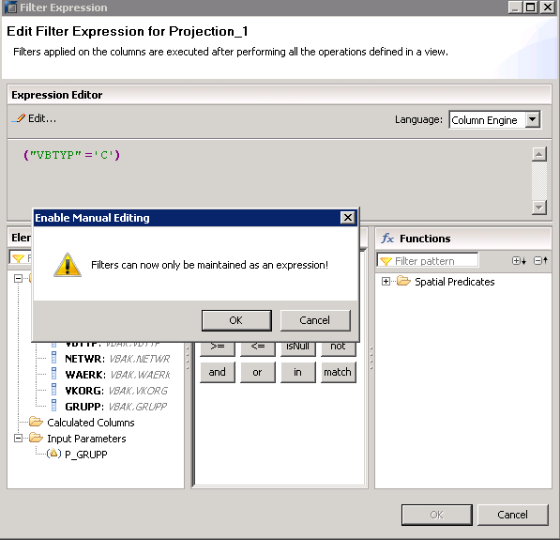Collapse the top Elements tree node
Screen dimensions: 560x540
coord(18,278)
